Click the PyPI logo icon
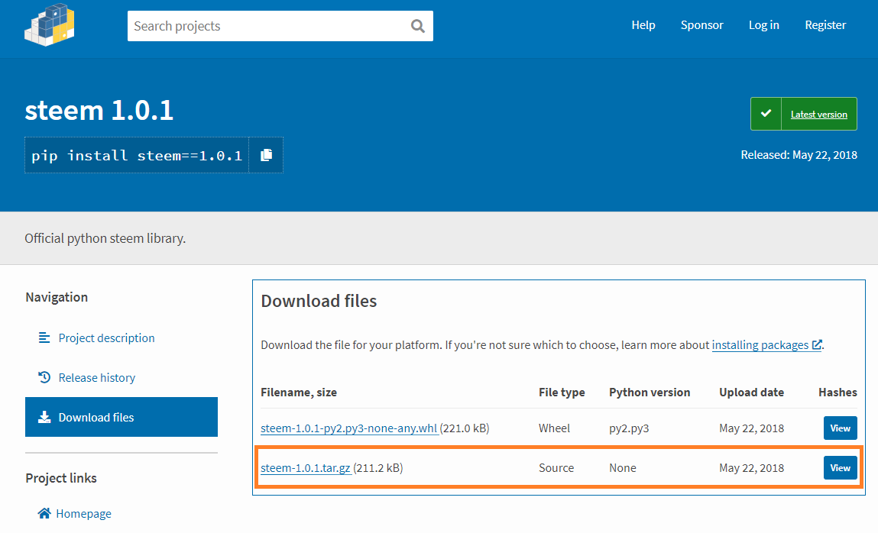878x533 pixels. [49, 24]
